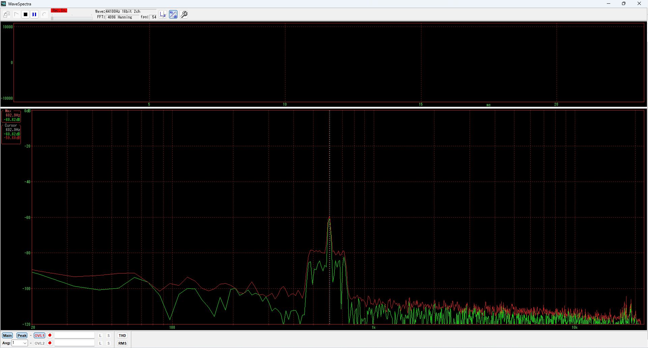
Task: Minimize the WaveSpectra window
Action: tap(609, 4)
